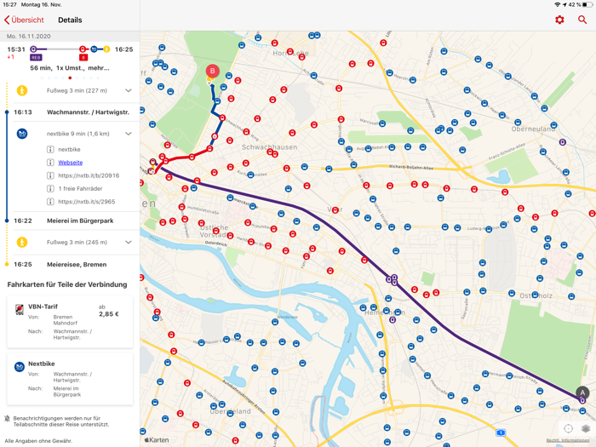596x447 pixels.
Task: Click info icon beside https://nxtb.it/s/2965
Action: point(50,202)
